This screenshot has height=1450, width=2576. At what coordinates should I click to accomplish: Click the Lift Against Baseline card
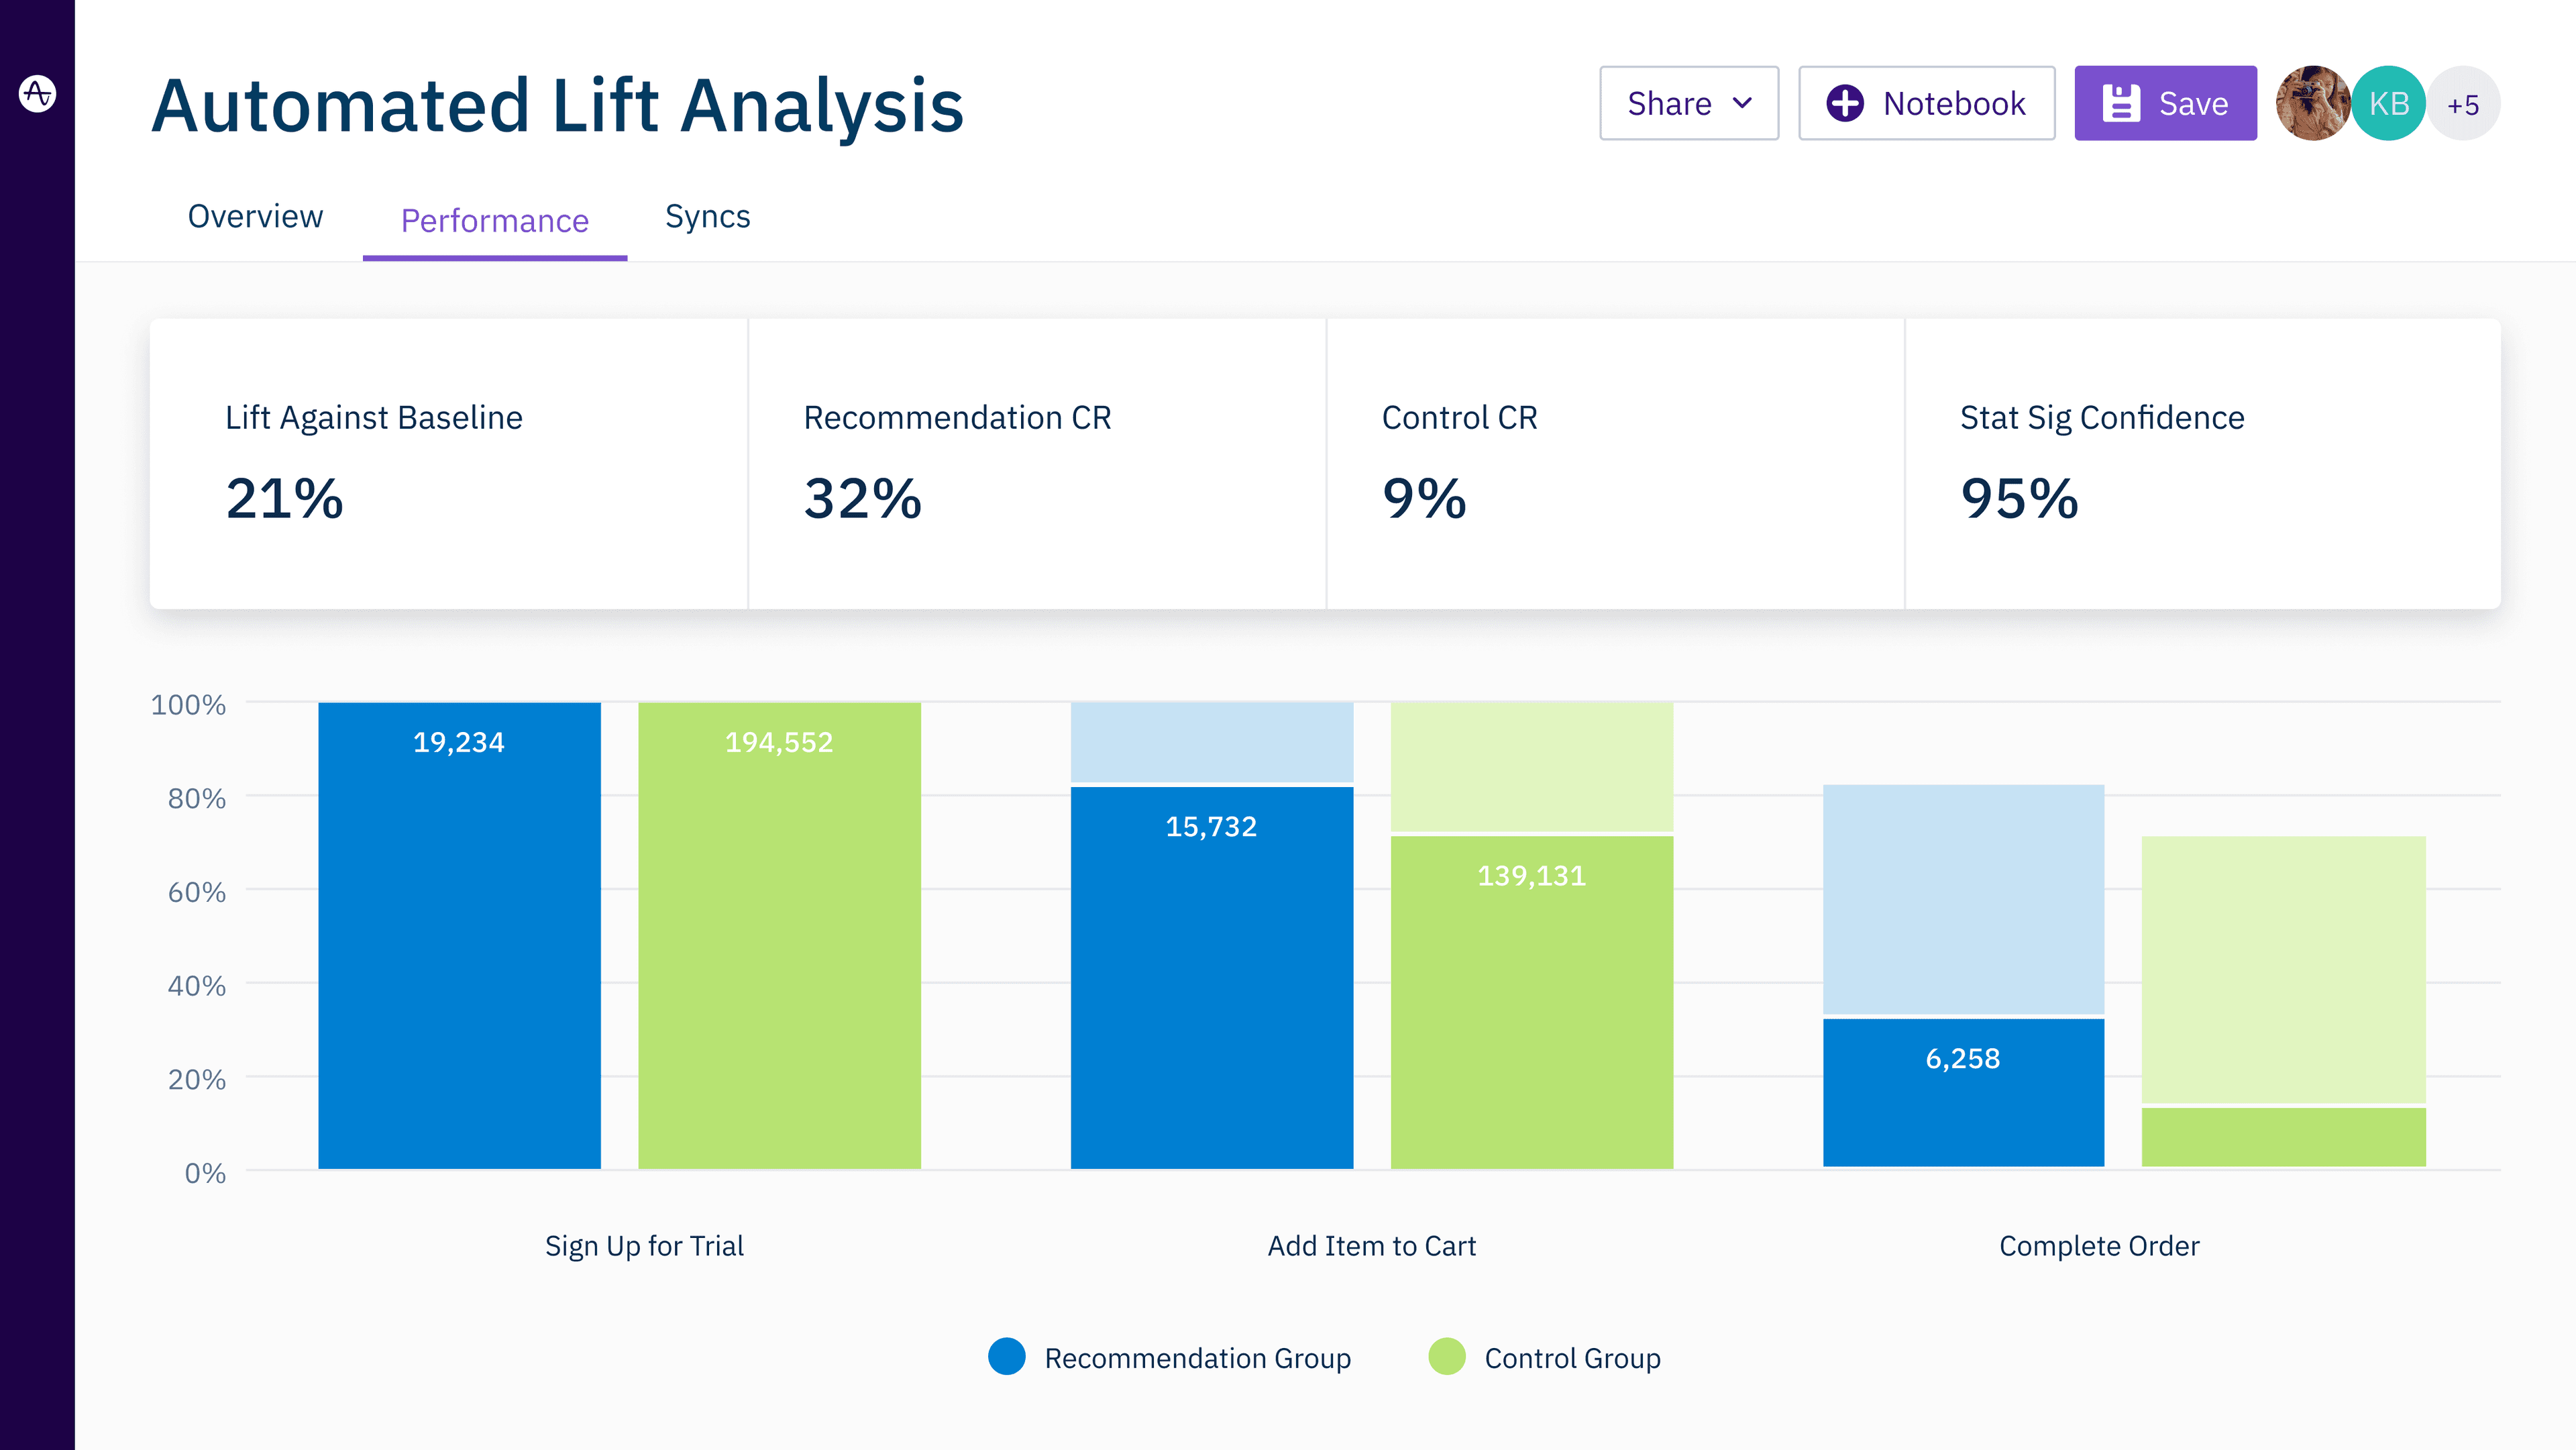pos(448,463)
